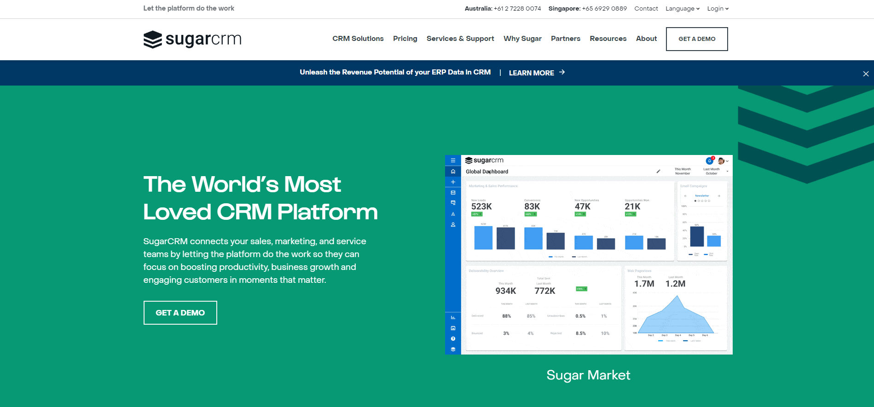Click the arrow icon next to LEARN MORE

click(x=562, y=72)
